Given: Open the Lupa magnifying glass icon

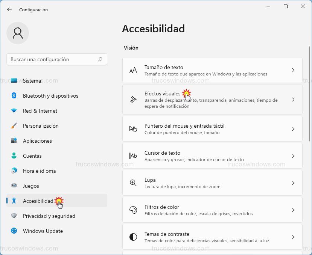Looking at the screenshot, I should [x=133, y=183].
